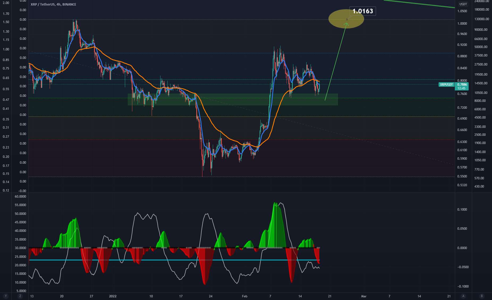Toggle the B scale button
This screenshot has height=300, width=492.
482,296
